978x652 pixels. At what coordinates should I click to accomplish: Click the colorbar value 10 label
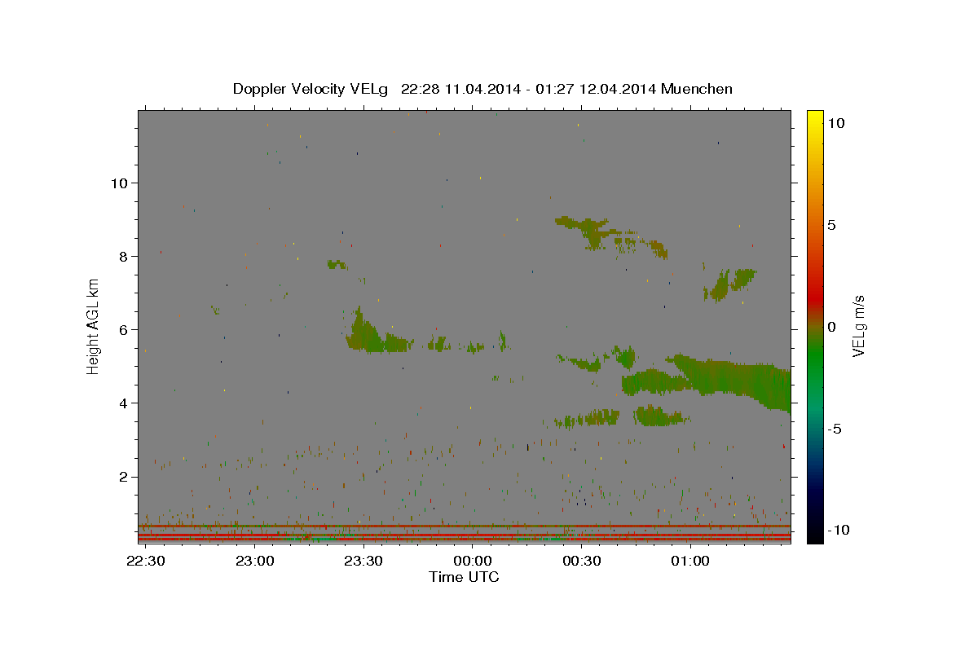[x=835, y=122]
